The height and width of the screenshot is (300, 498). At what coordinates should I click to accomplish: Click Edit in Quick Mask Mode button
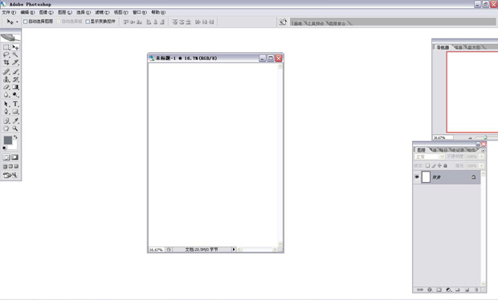click(15, 157)
